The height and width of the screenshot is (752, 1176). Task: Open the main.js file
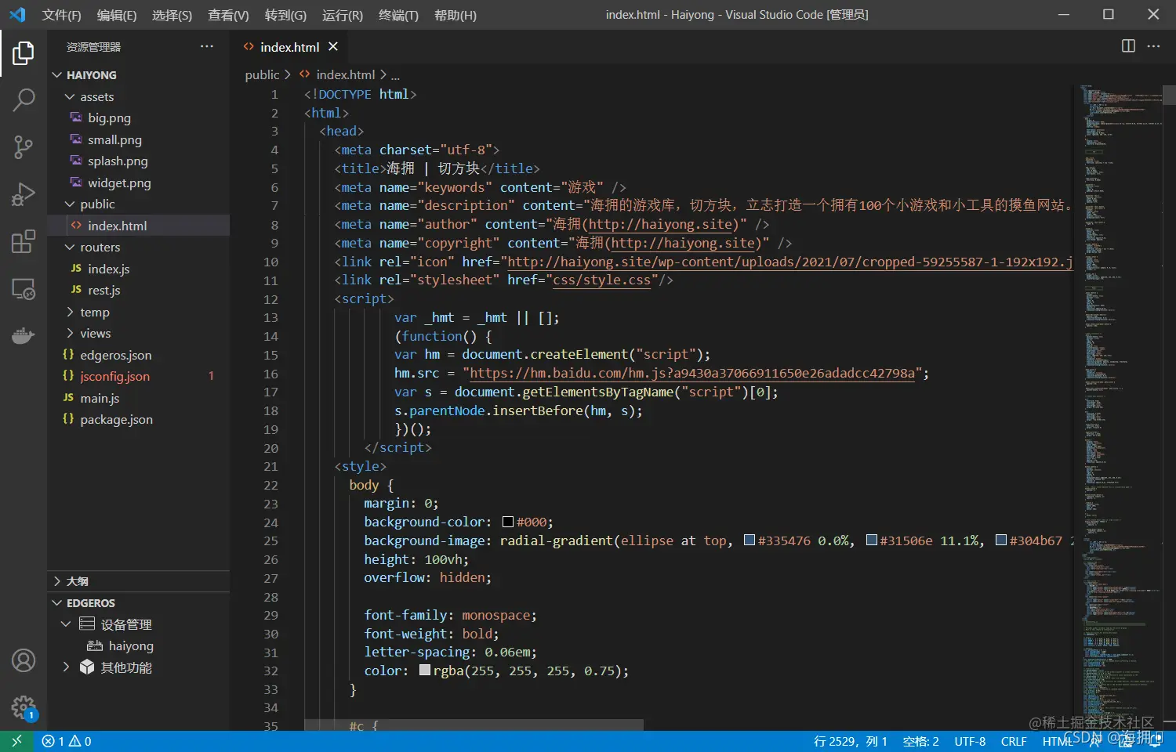pos(100,398)
